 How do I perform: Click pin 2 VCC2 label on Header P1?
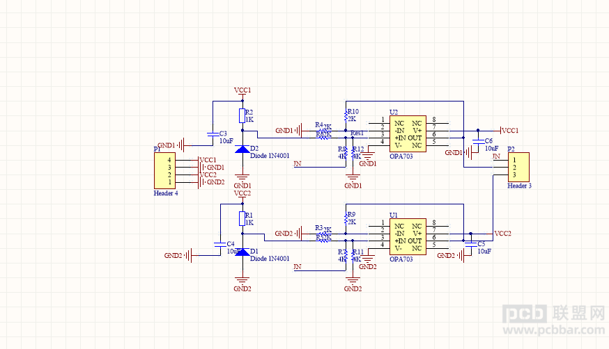[208, 174]
